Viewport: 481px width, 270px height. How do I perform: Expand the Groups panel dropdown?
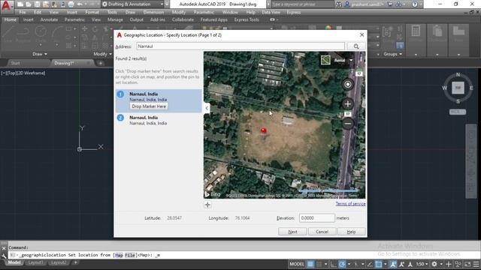(x=392, y=54)
